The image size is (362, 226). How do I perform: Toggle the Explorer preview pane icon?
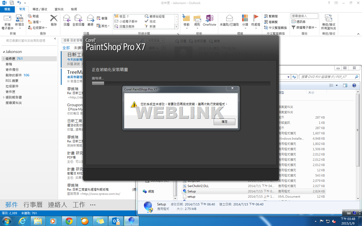tap(345, 85)
